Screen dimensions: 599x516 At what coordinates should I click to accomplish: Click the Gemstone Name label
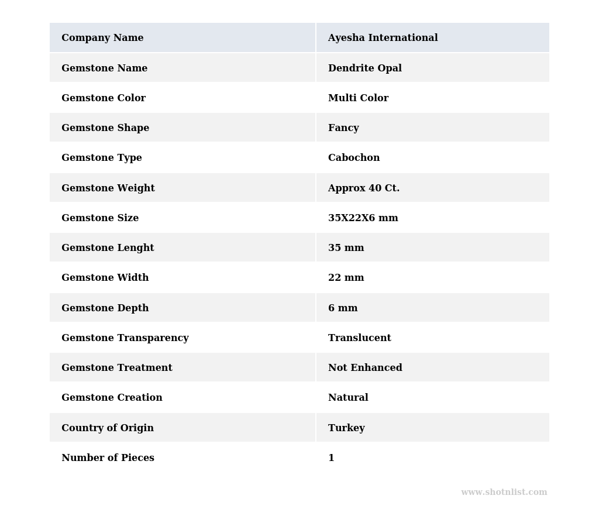[x=104, y=68]
